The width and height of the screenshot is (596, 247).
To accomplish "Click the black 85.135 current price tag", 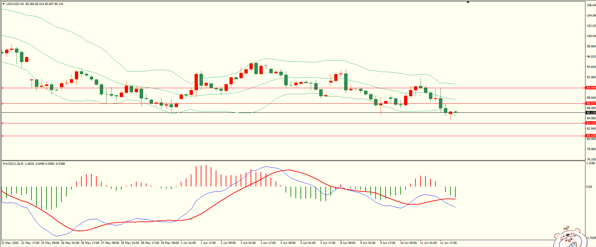I will 591,113.
